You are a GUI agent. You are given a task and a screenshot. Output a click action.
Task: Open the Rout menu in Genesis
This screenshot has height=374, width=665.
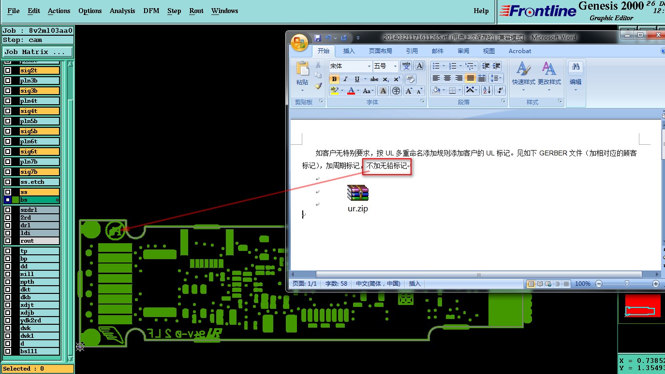tap(196, 11)
